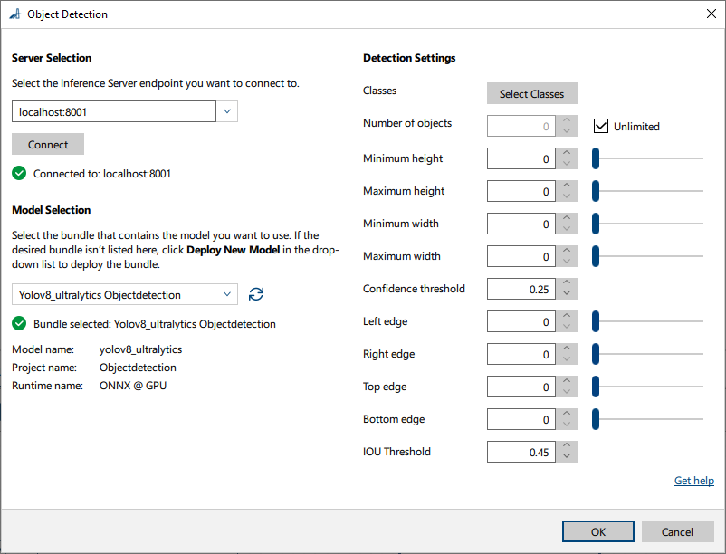The height and width of the screenshot is (554, 726).
Task: Focus the Maximum width value field
Action: pos(521,256)
